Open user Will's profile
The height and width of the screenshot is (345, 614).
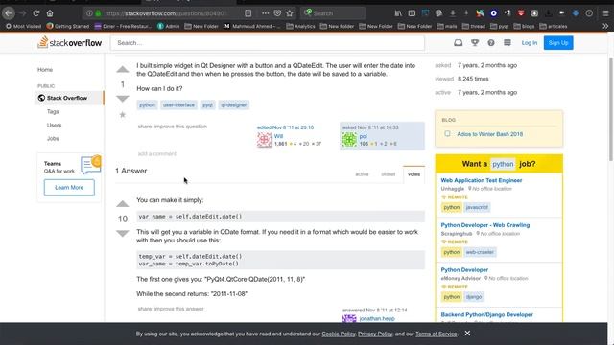coord(278,136)
